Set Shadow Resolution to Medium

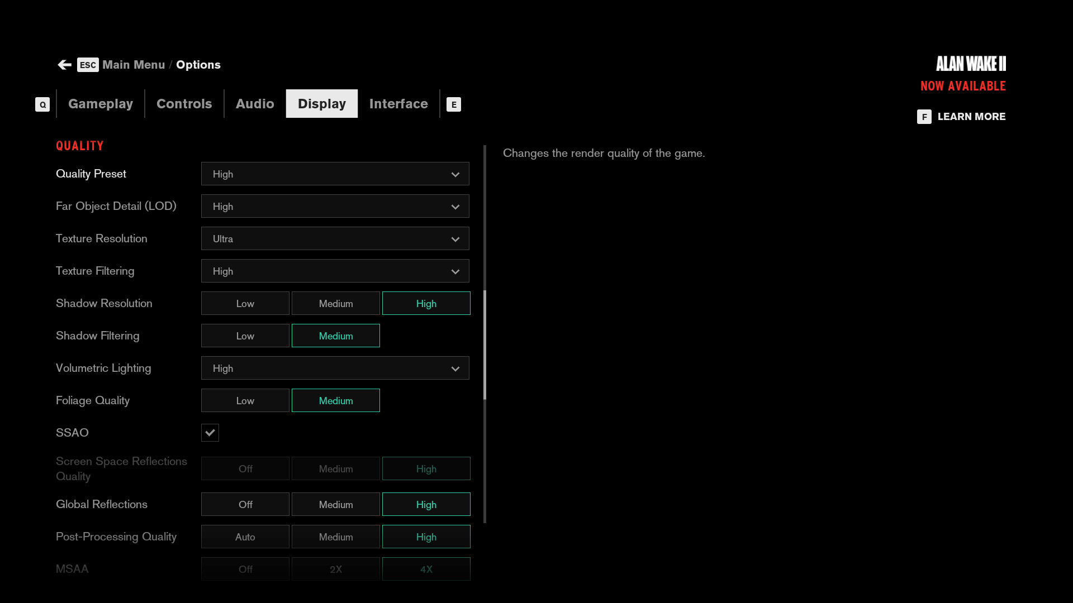tap(336, 303)
